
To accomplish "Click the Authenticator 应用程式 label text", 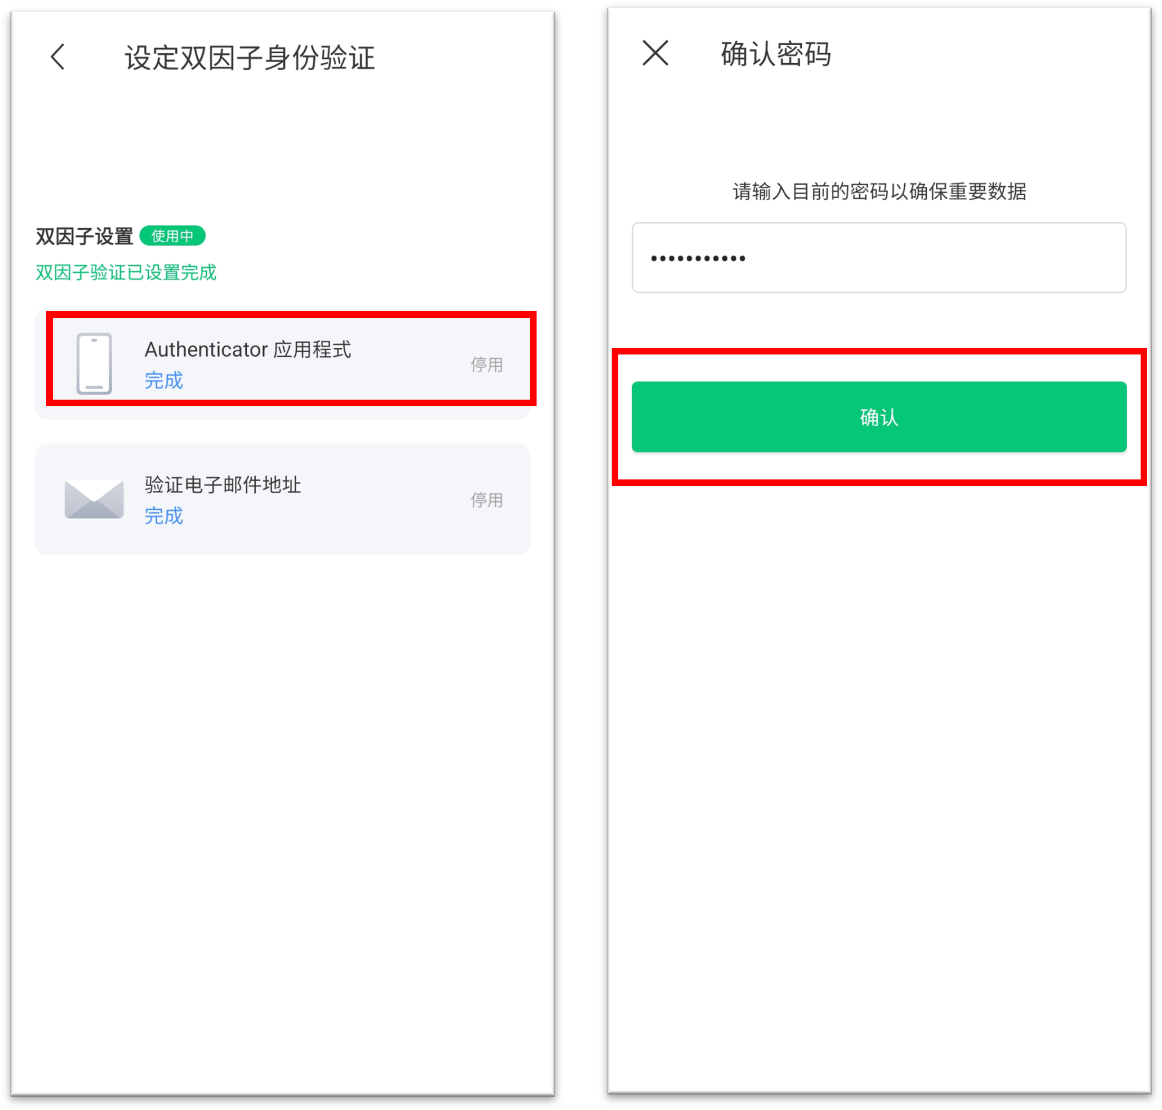I will click(x=248, y=349).
